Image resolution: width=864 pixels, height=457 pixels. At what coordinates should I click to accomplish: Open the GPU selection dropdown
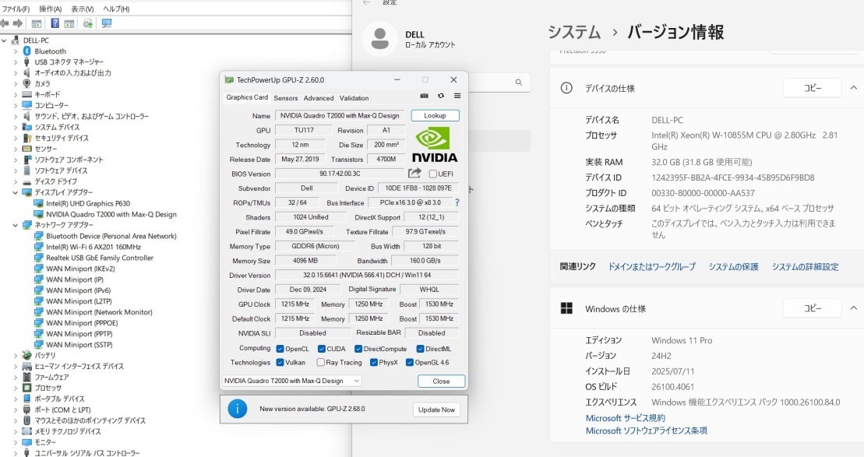point(291,381)
